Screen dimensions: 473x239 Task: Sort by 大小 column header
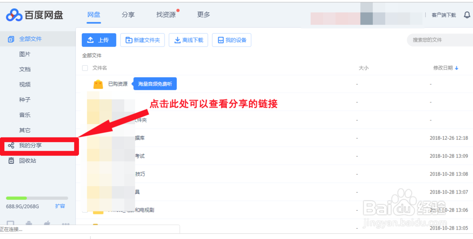(363, 68)
